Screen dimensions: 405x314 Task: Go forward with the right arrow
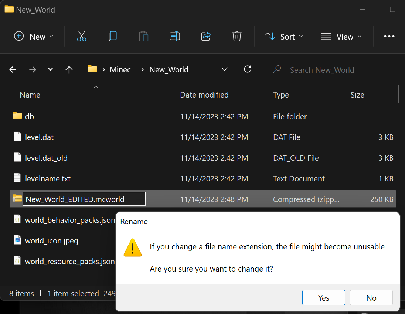[33, 69]
